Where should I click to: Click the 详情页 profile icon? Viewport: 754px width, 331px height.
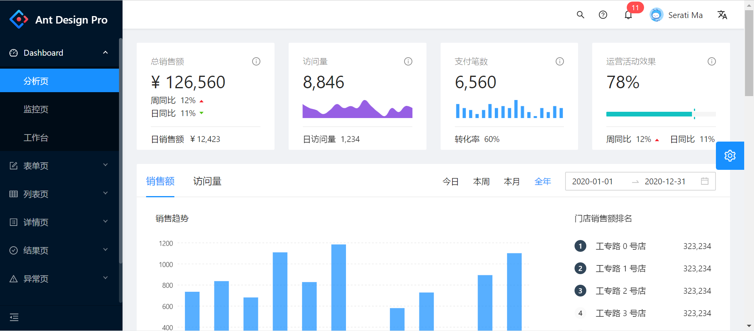click(14, 222)
